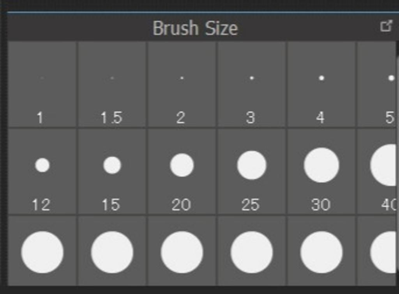Pick brush size 15
This screenshot has height=294, width=399.
tap(112, 171)
